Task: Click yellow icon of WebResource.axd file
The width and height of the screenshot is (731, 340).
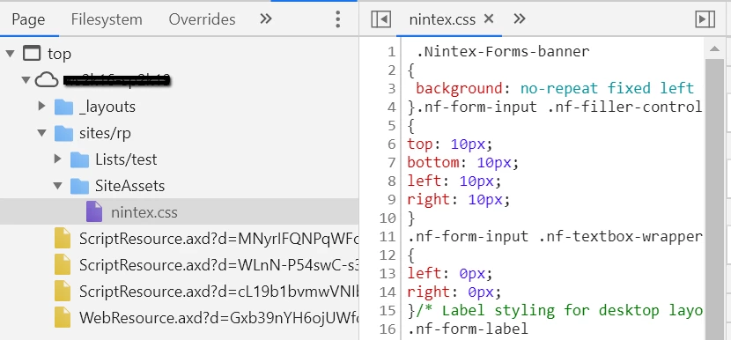Action: 62,318
